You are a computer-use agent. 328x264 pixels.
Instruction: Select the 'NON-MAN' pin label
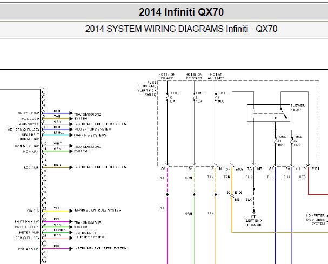point(31,151)
